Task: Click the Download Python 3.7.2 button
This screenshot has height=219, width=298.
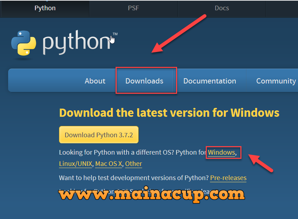Action: [x=99, y=135]
